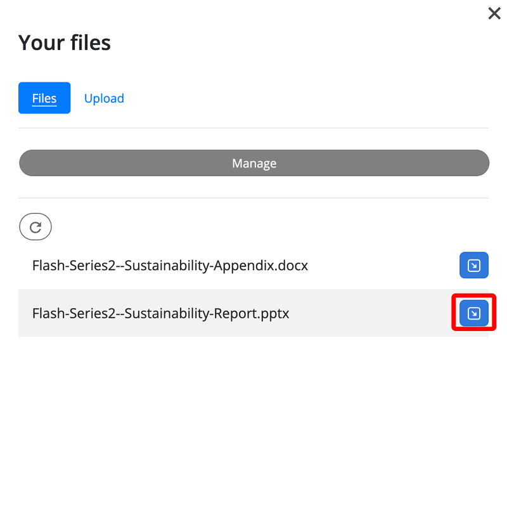Hit the blue arrow button beside the .docx file
507x532 pixels.
tap(473, 266)
